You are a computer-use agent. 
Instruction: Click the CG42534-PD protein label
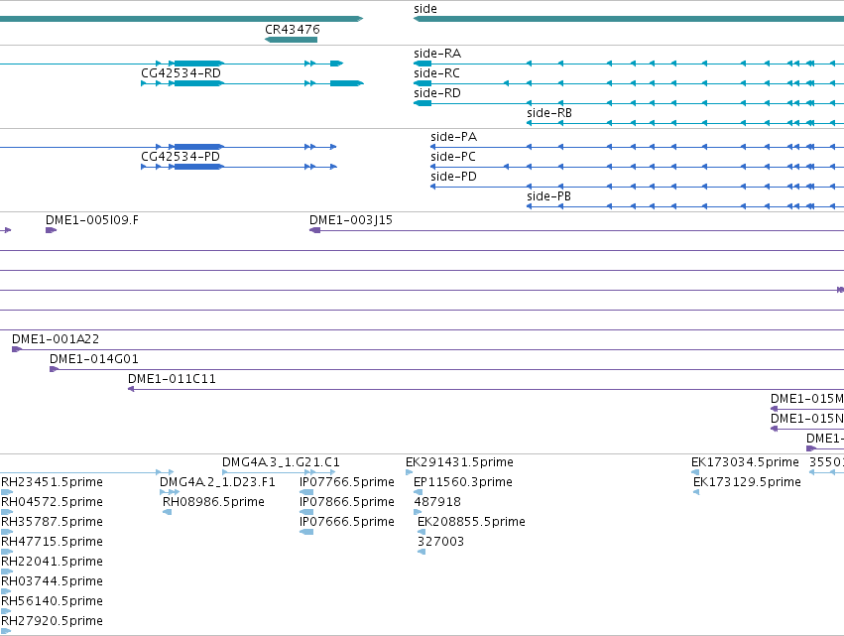(181, 157)
